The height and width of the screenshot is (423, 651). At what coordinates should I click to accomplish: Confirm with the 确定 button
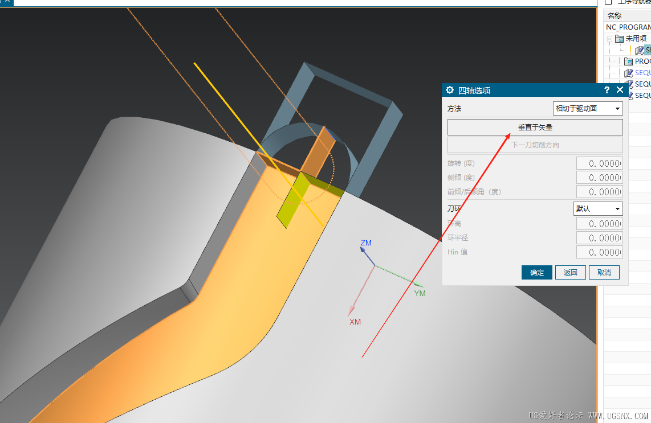[537, 273]
